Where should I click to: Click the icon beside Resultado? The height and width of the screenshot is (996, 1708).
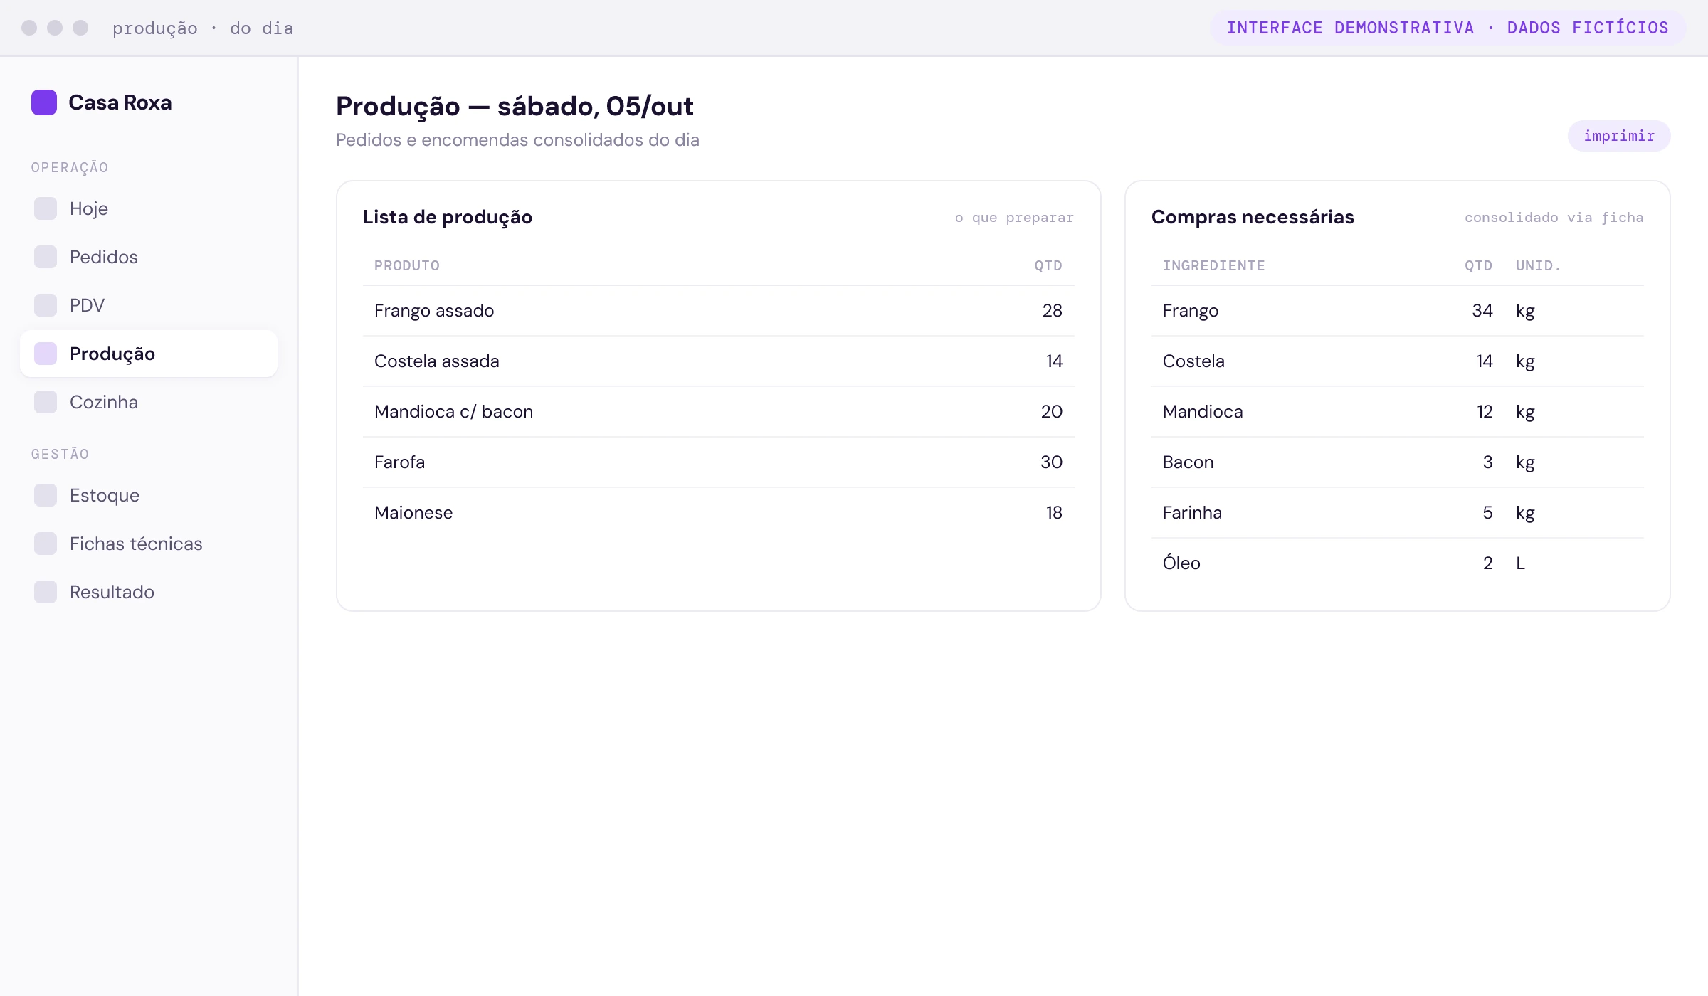click(46, 592)
